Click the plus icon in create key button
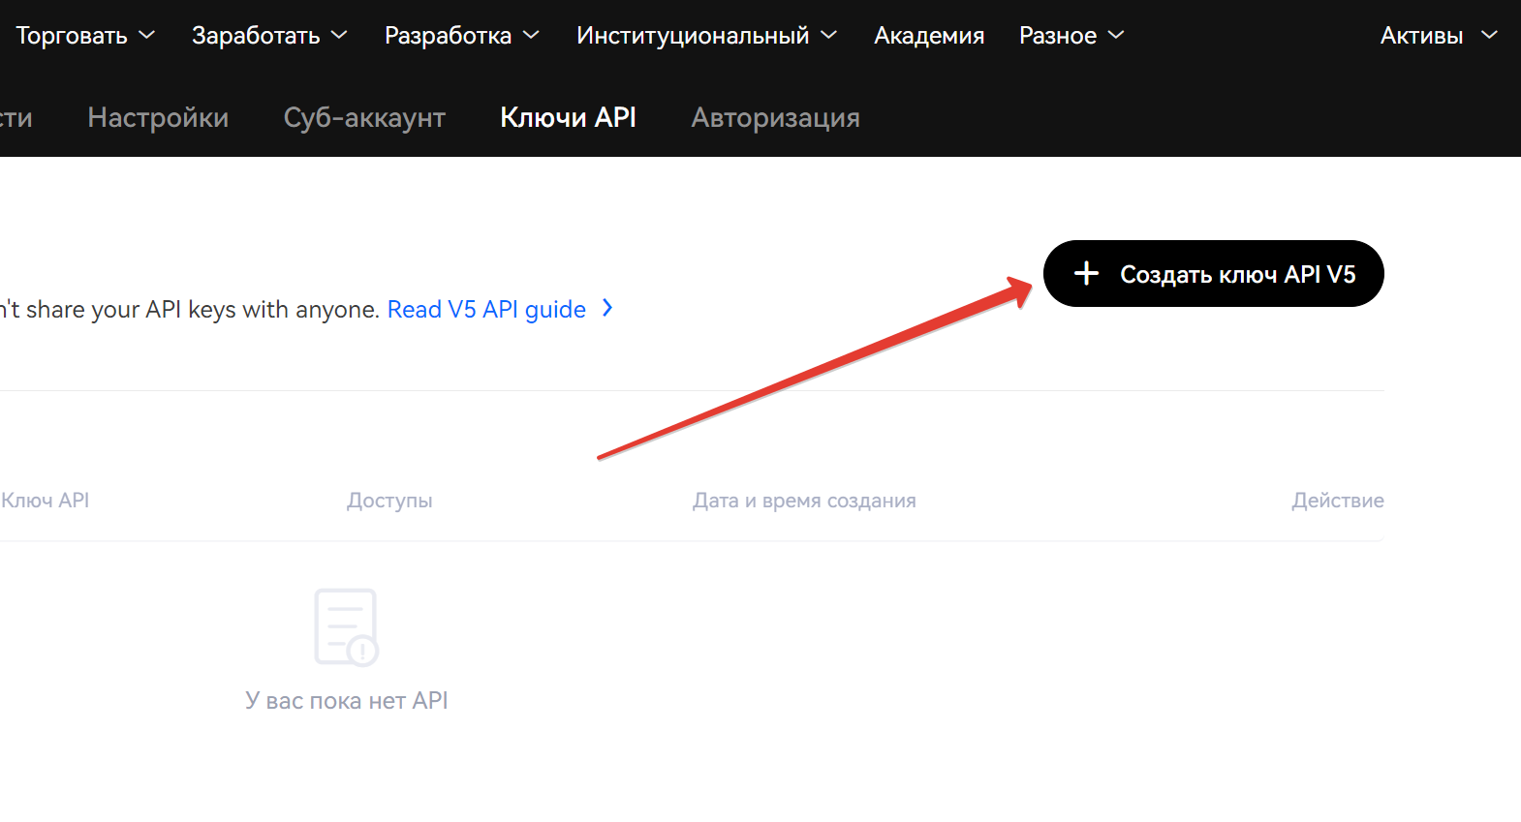The height and width of the screenshot is (822, 1521). click(x=1086, y=274)
